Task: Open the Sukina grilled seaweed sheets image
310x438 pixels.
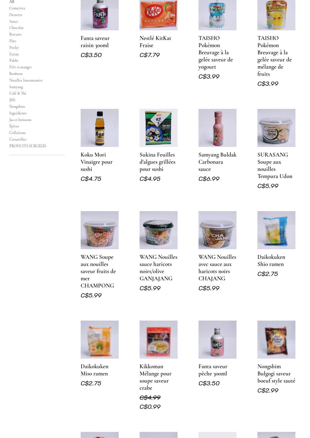Action: click(158, 128)
